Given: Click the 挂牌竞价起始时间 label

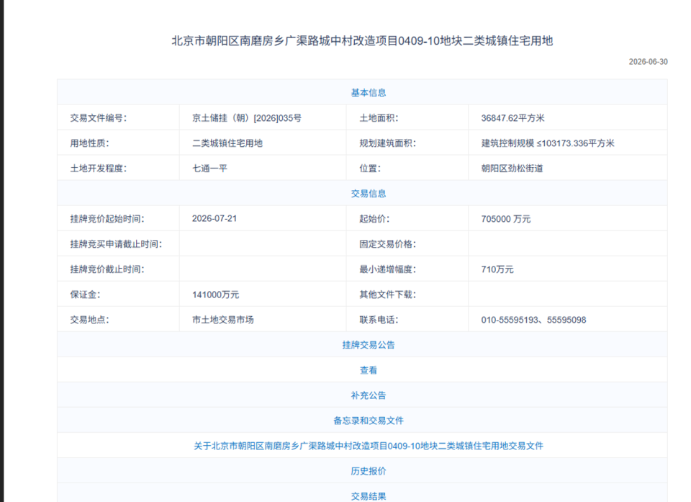Looking at the screenshot, I should (107, 219).
